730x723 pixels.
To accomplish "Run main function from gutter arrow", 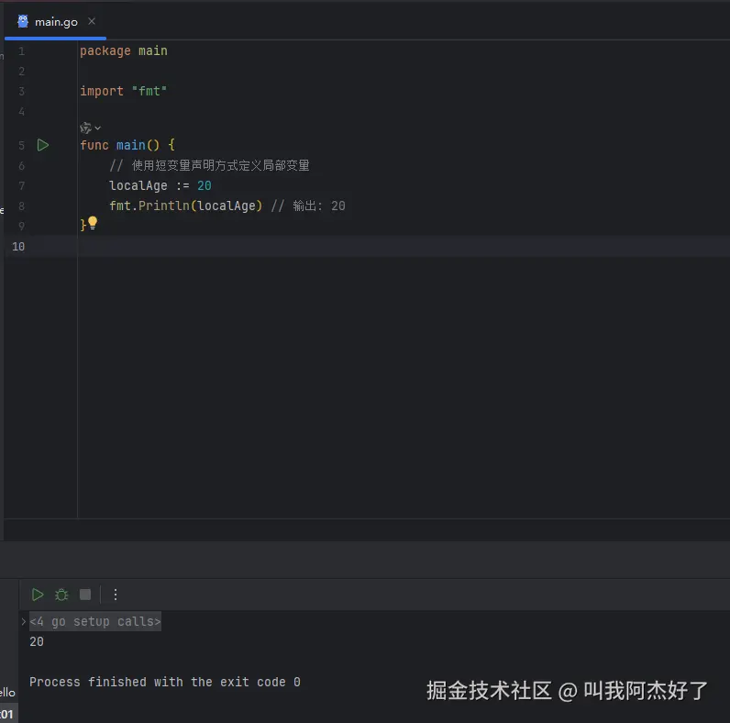I will [x=43, y=145].
